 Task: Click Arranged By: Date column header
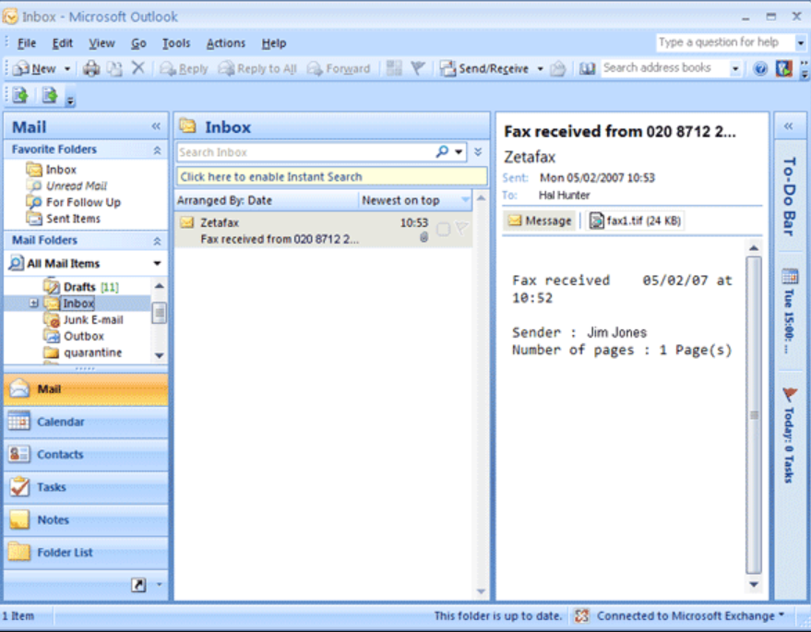click(267, 200)
